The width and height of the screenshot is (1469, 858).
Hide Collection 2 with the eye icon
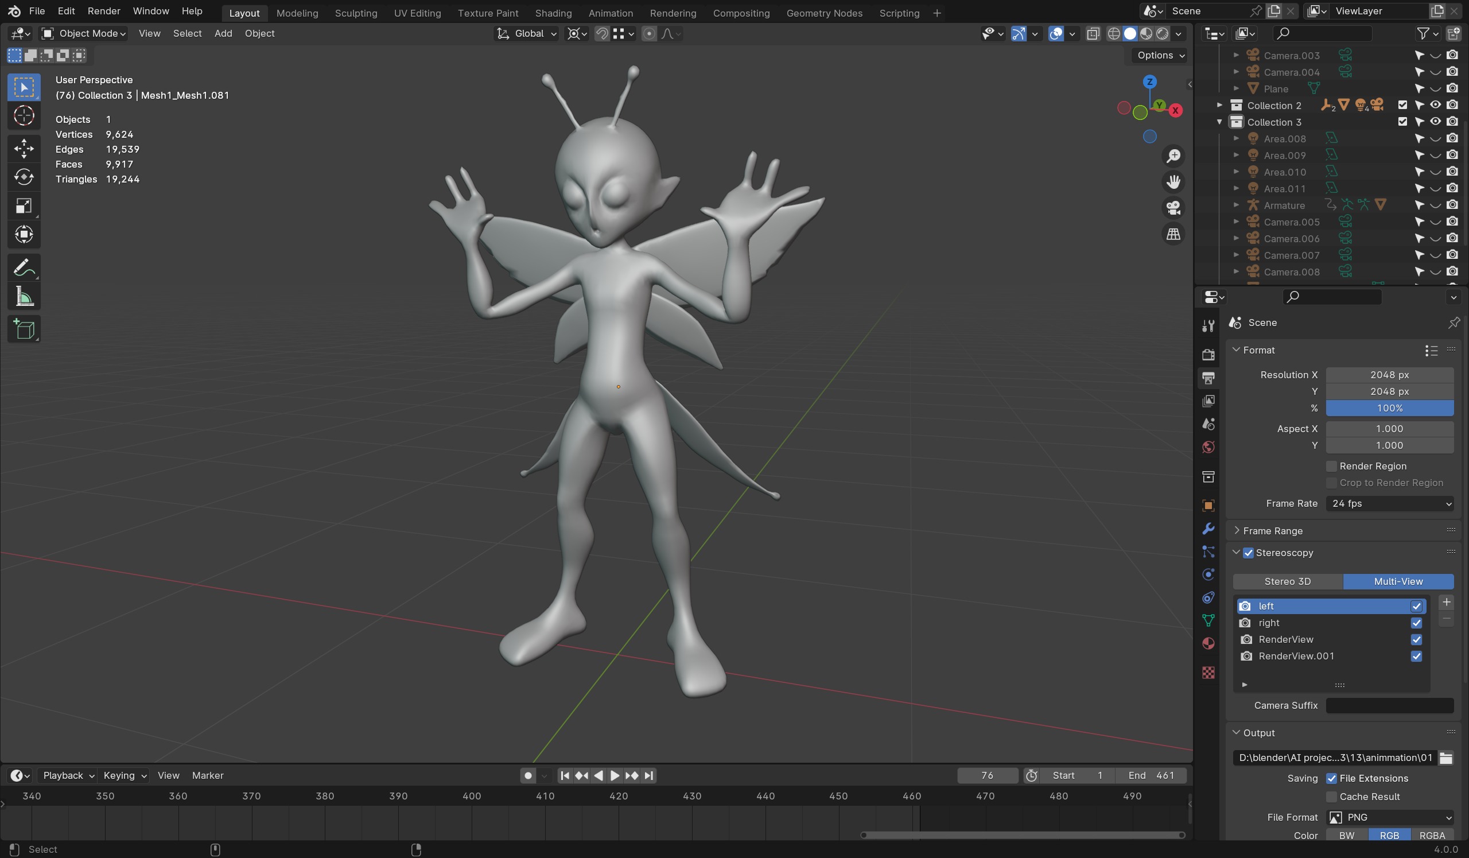point(1435,105)
